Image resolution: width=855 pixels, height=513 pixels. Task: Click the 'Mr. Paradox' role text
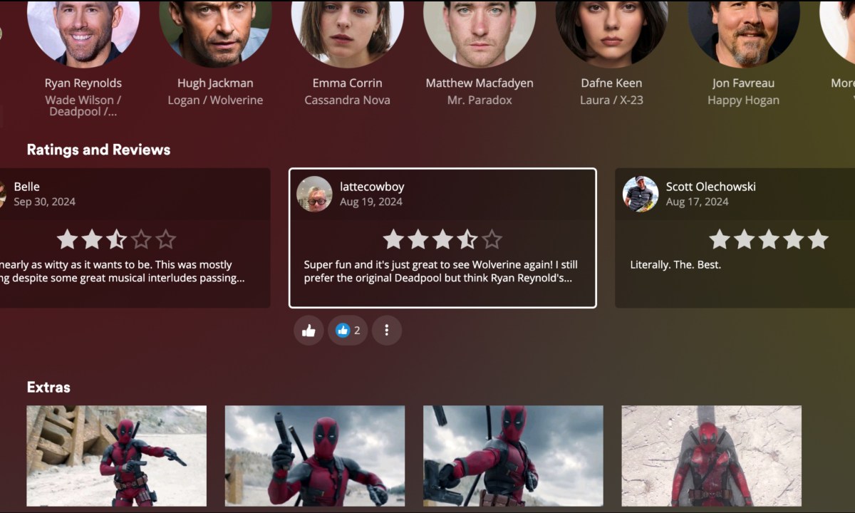click(480, 100)
